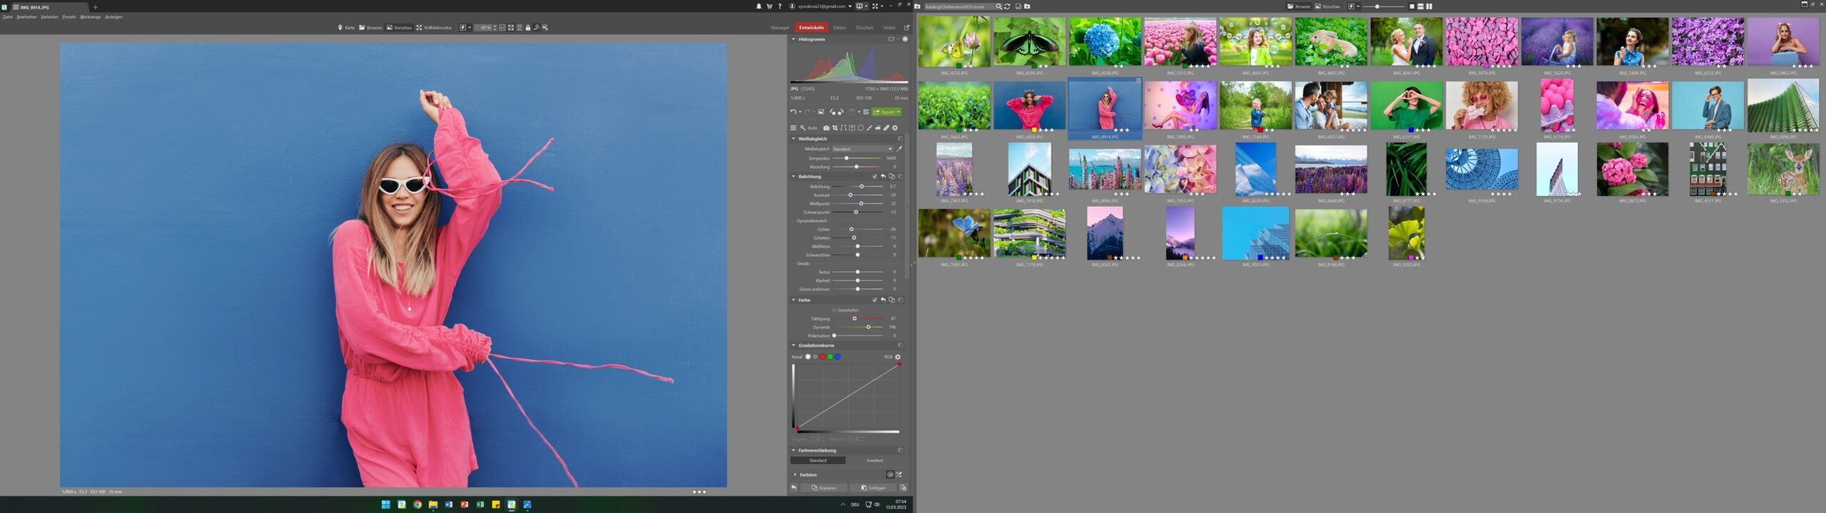Select the filter brush tool

pyautogui.click(x=869, y=128)
